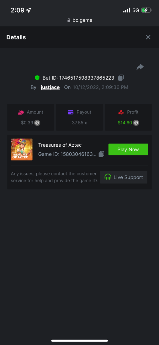Screen dimensions: 159x345
Task: Tap the pink Amount icon
Action: pyautogui.click(x=21, y=112)
